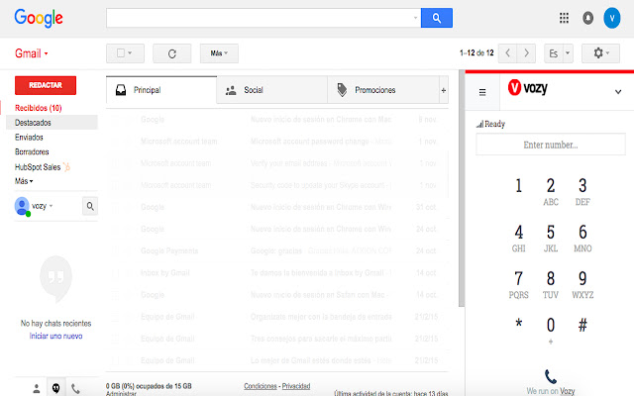Open the Hangouts conversations icon
634x396 pixels.
56,388
